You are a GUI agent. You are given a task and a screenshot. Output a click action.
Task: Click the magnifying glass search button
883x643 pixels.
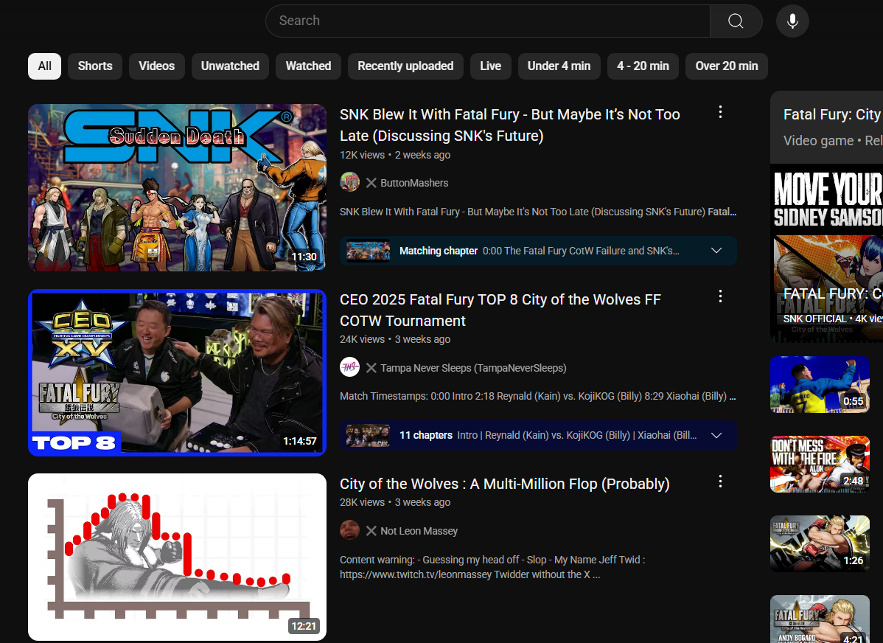pos(736,21)
